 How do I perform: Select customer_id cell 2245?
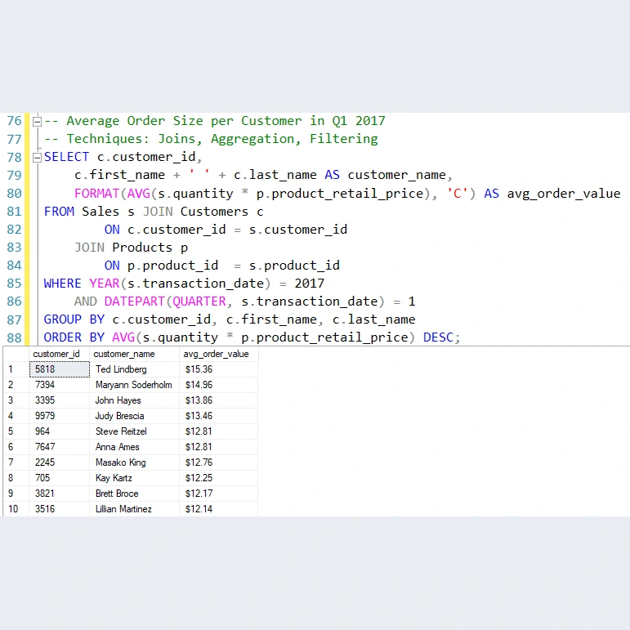tap(60, 462)
